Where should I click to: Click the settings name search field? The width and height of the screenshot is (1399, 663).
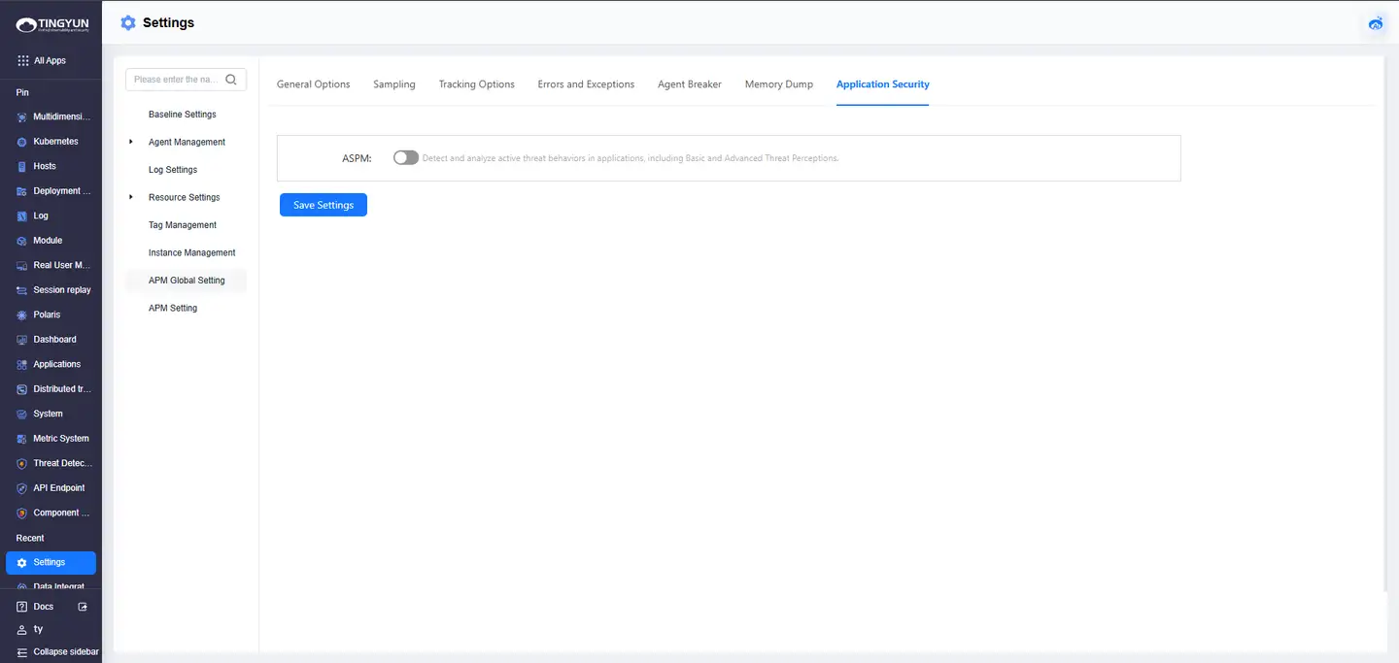tap(177, 80)
